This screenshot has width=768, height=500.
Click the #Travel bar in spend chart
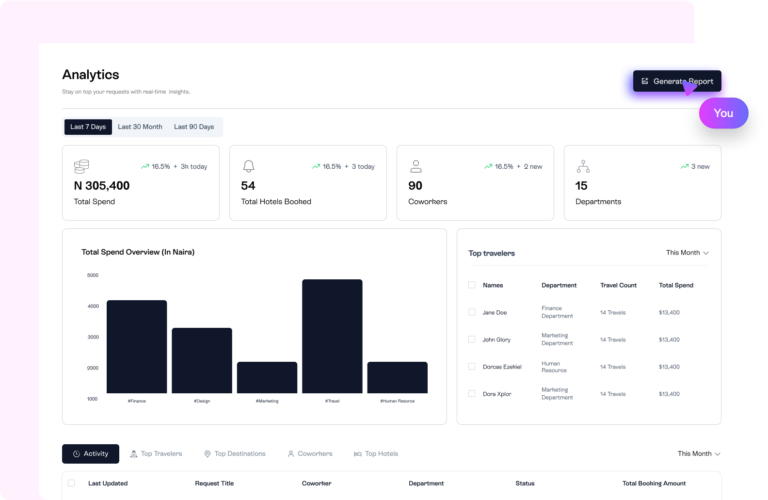tap(332, 336)
